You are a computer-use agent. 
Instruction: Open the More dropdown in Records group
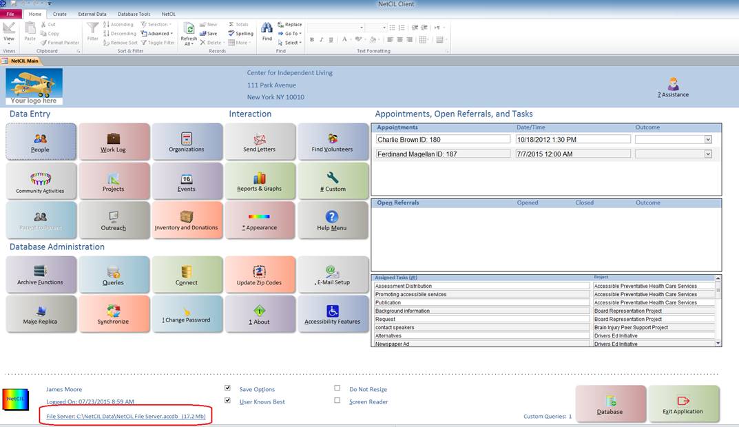[x=240, y=43]
